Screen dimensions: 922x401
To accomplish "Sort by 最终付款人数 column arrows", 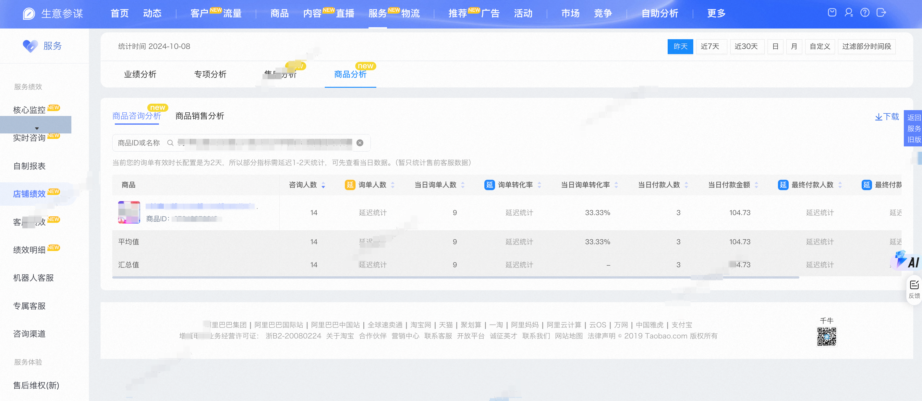I will pos(840,185).
